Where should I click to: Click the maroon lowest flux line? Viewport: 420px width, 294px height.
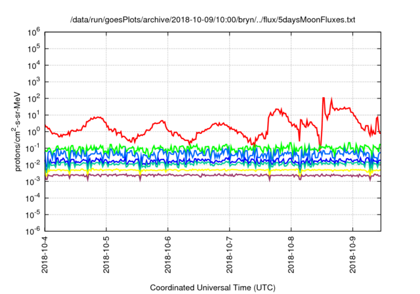click(x=213, y=175)
